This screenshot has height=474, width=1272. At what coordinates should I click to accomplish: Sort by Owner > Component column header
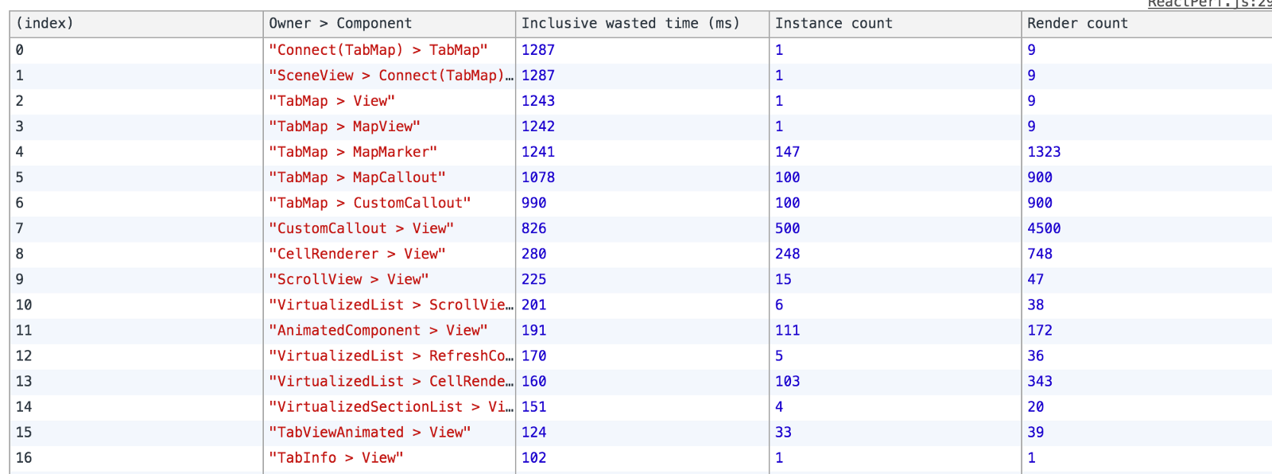(x=340, y=24)
